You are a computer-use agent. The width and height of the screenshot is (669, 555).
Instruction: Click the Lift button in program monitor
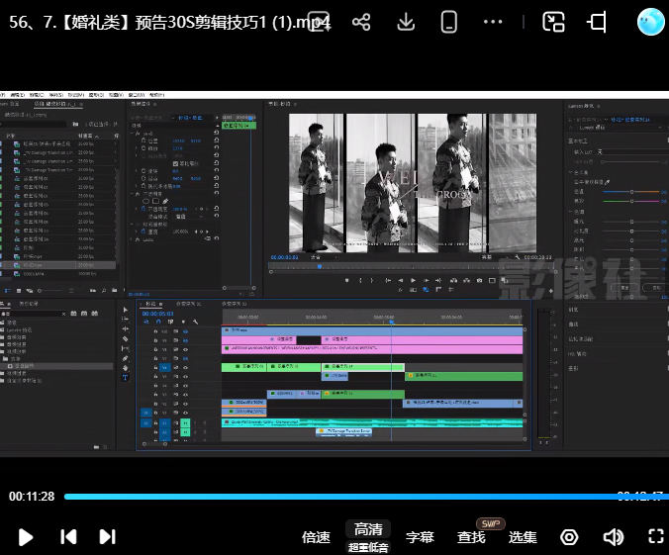[454, 281]
